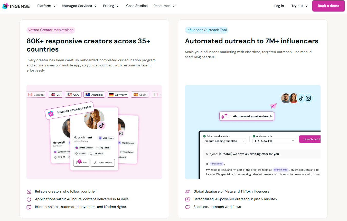Viewport: 347px width, 221px height.
Task: Click the male influencer avatar
Action: pos(286,98)
